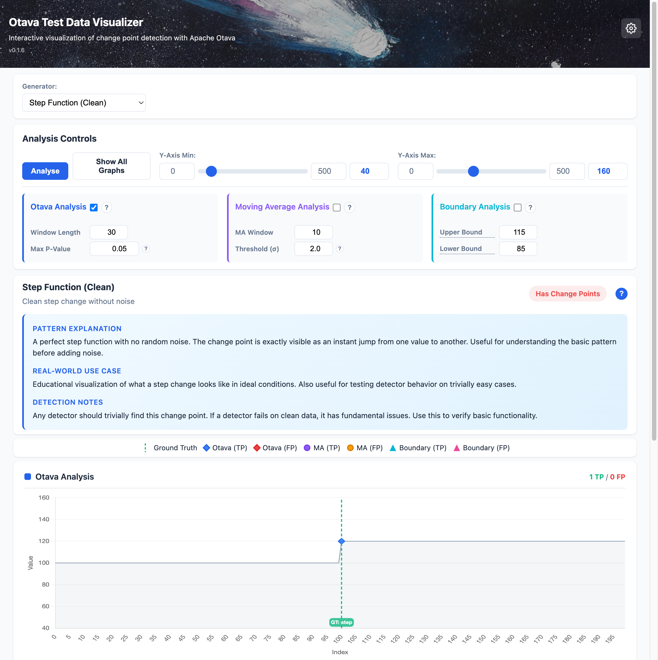Click the 1 TP result count
This screenshot has height=660, width=658.
(x=596, y=477)
